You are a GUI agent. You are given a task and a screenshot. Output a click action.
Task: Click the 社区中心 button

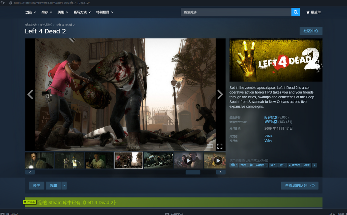(311, 31)
